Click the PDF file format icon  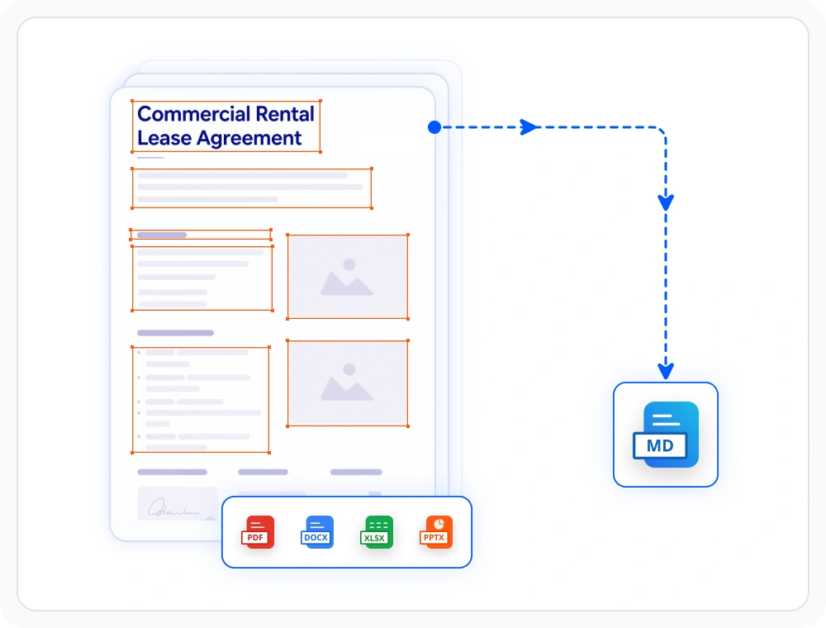258,532
